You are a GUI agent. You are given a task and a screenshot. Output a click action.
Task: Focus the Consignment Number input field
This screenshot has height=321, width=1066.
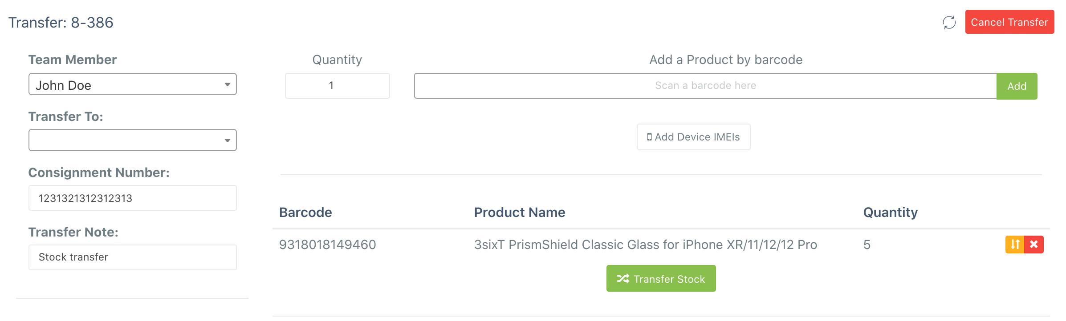point(133,198)
